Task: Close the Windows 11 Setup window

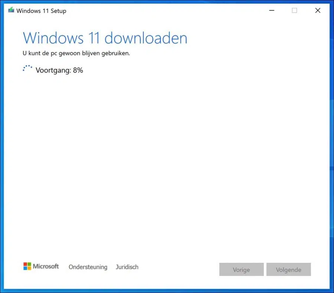Action: [x=318, y=10]
